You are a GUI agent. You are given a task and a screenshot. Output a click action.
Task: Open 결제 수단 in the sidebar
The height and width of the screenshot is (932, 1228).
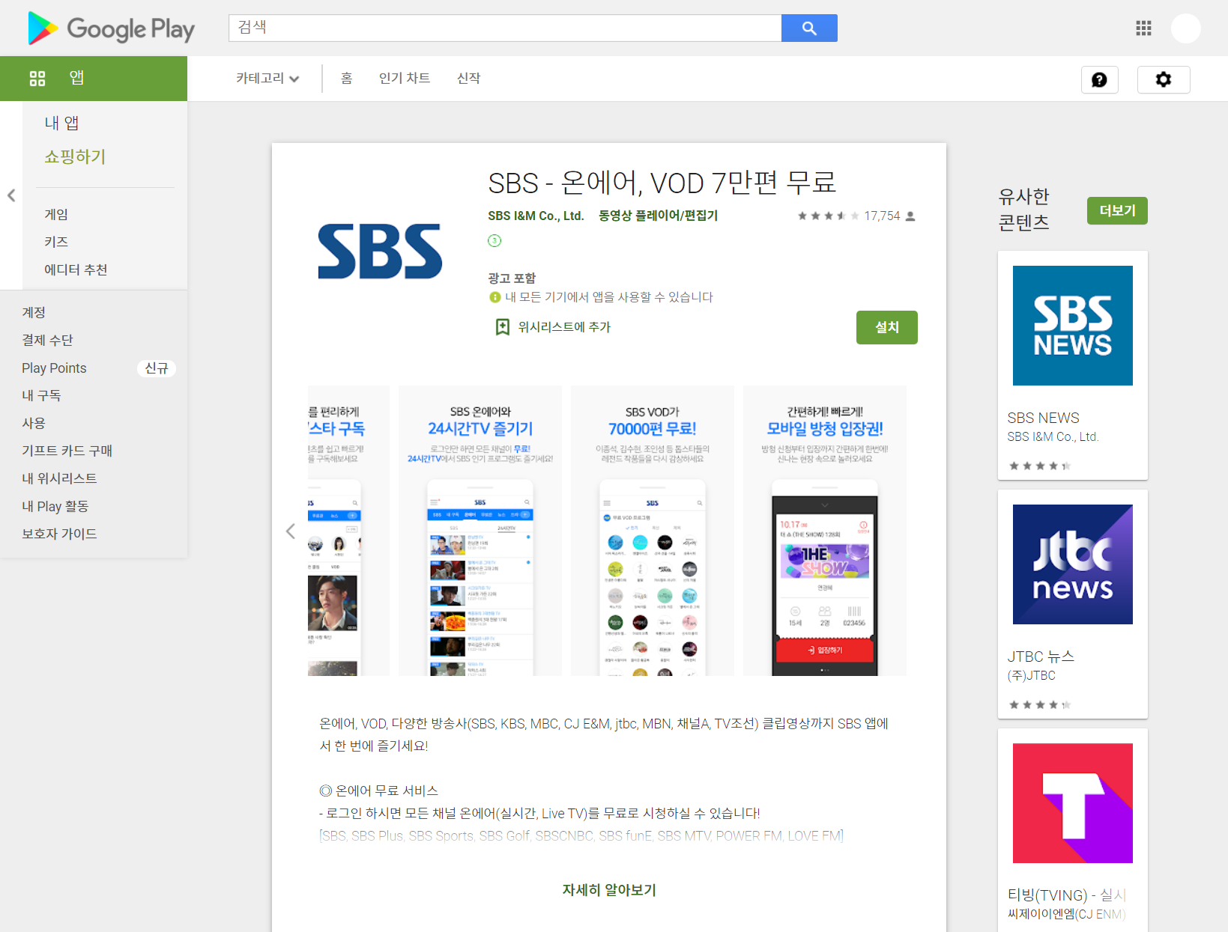(x=47, y=340)
